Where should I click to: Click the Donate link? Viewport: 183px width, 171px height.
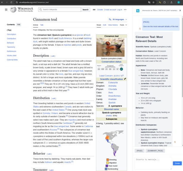pos(100,10)
